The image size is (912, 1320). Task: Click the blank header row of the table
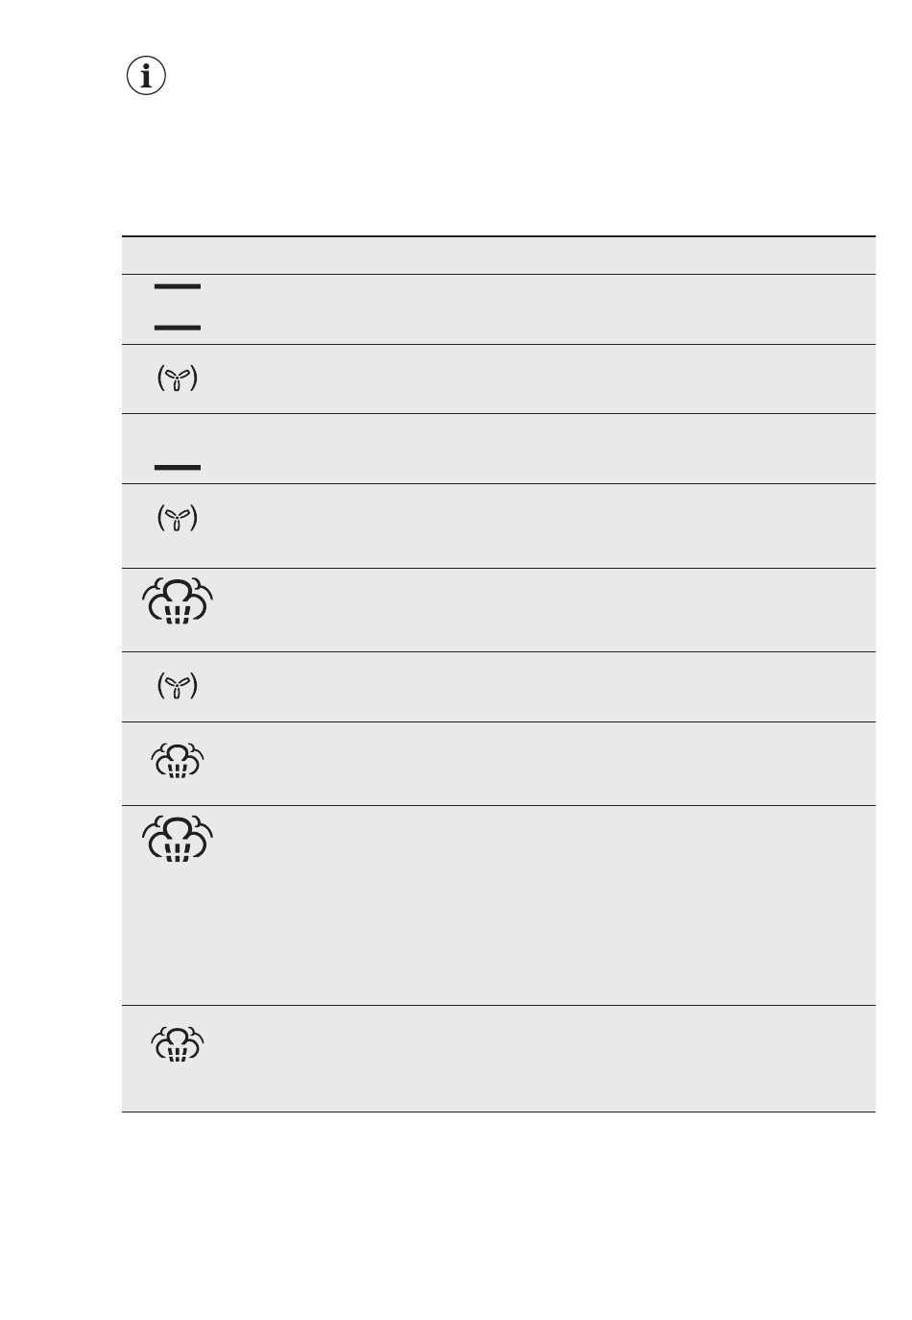click(498, 256)
